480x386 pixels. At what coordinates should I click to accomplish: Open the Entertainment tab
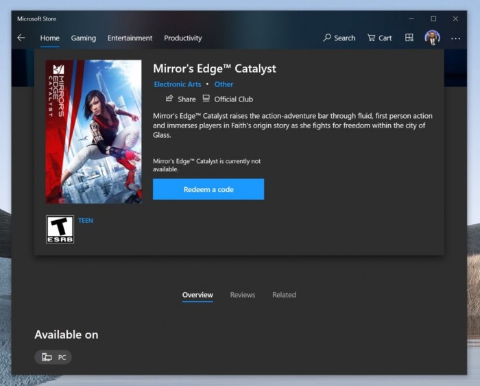130,38
